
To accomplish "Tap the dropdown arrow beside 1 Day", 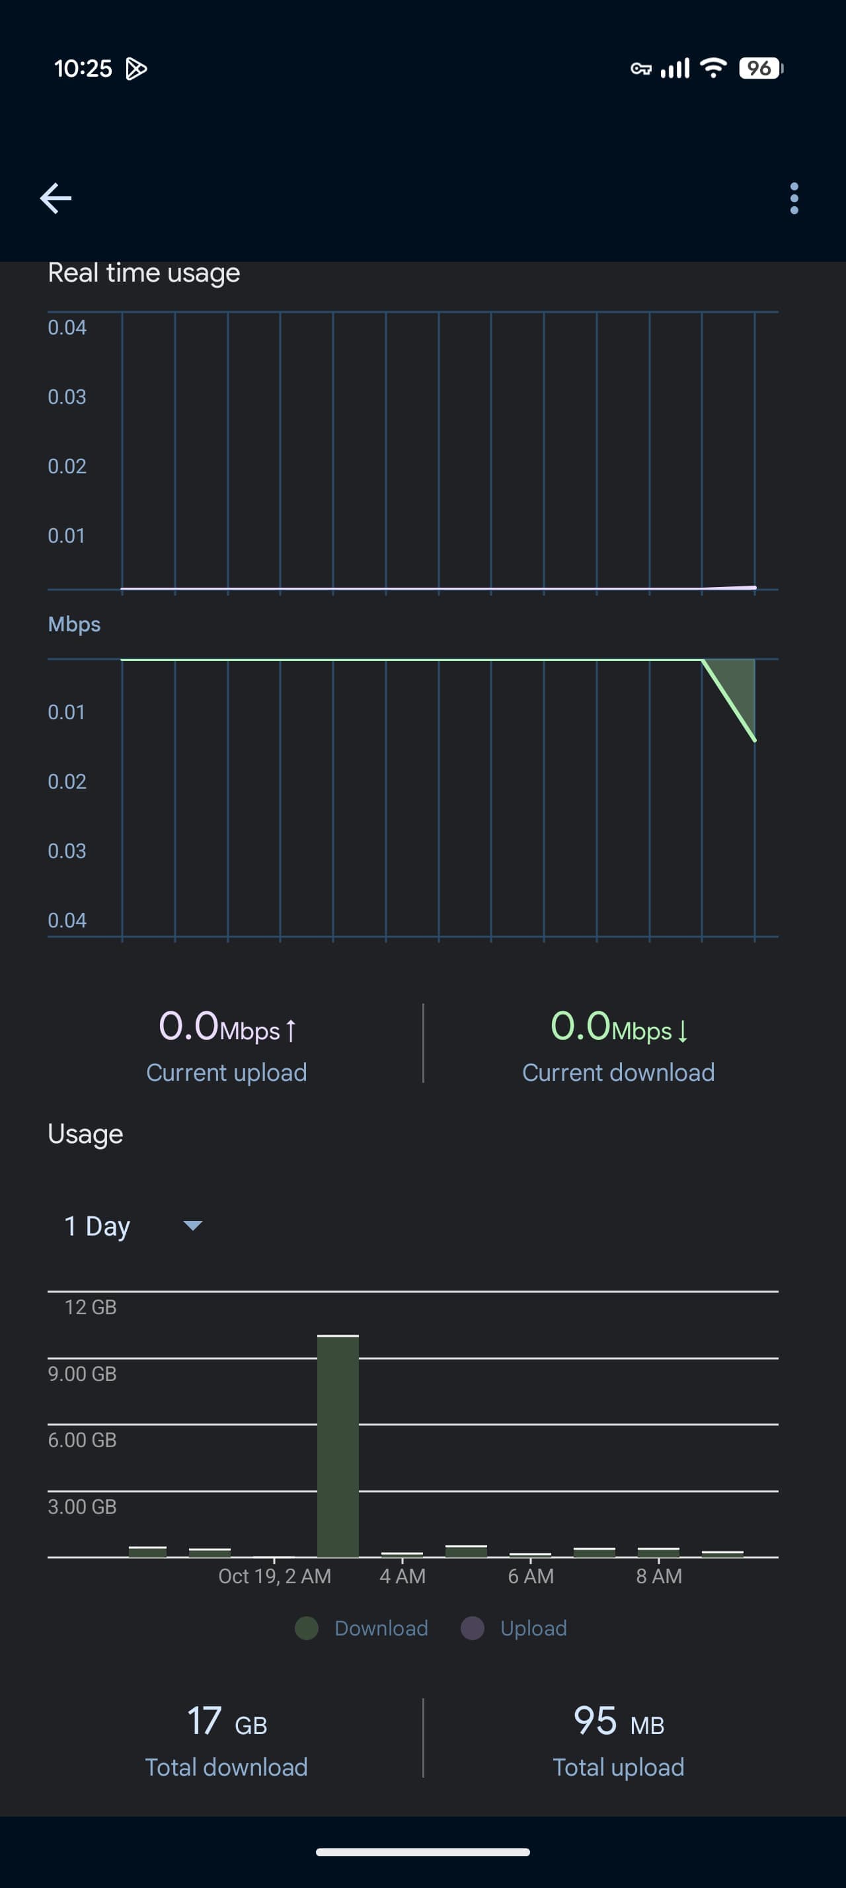I will (192, 1226).
